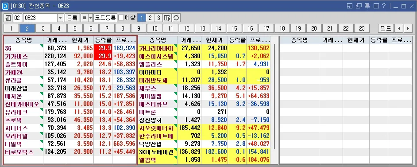Select 에스티큐브 stock name
The height and width of the screenshot is (167, 417).
154,104
